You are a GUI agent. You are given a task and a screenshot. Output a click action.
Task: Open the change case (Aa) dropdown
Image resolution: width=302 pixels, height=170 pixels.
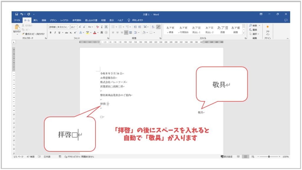91,27
